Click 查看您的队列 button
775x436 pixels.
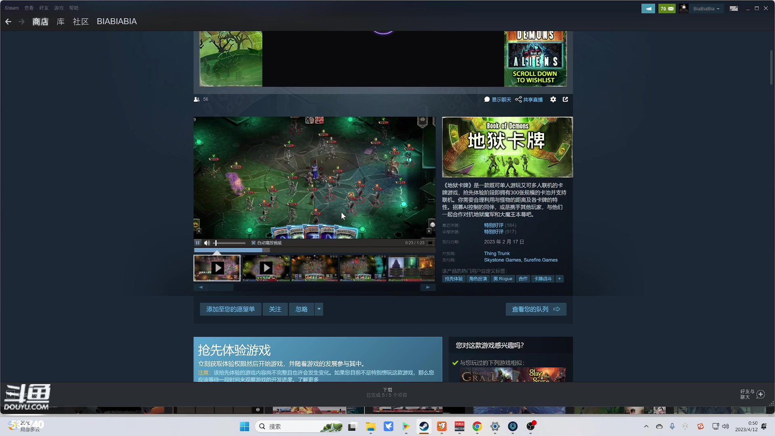(536, 309)
